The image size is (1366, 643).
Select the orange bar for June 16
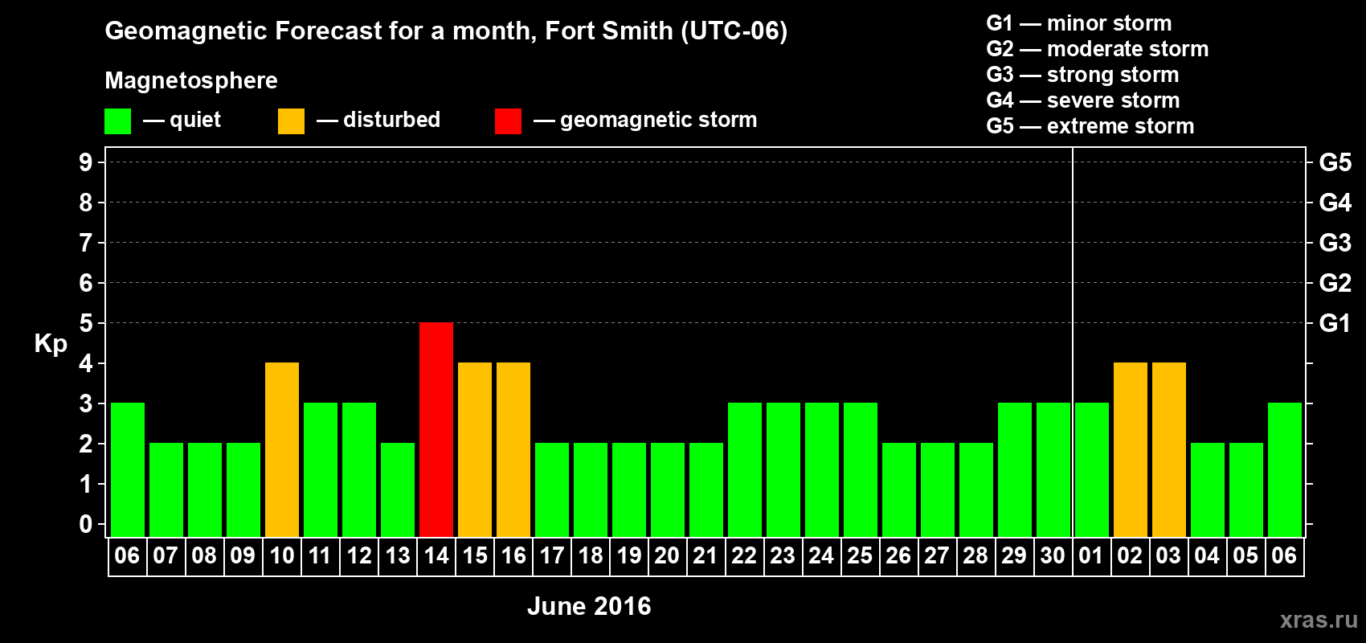pos(513,449)
